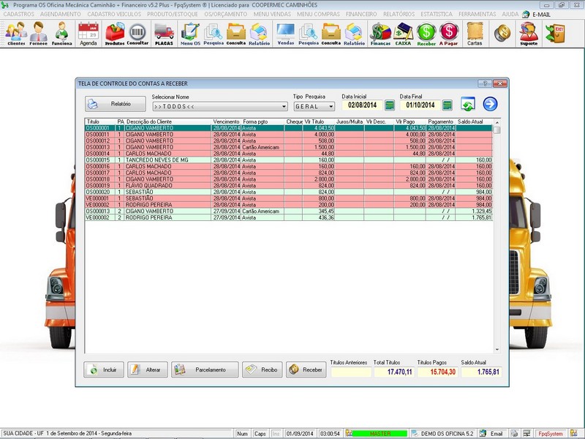
Task: Click the refresh icon beside Data Final
Action: (x=468, y=104)
